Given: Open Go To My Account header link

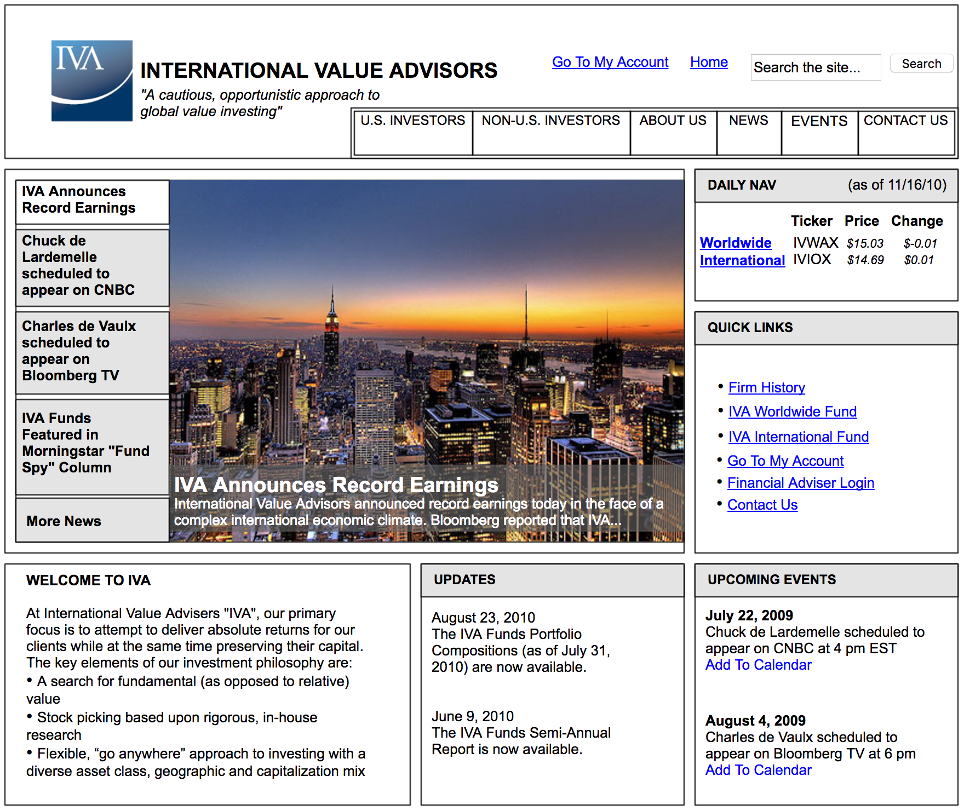Looking at the screenshot, I should (x=610, y=62).
